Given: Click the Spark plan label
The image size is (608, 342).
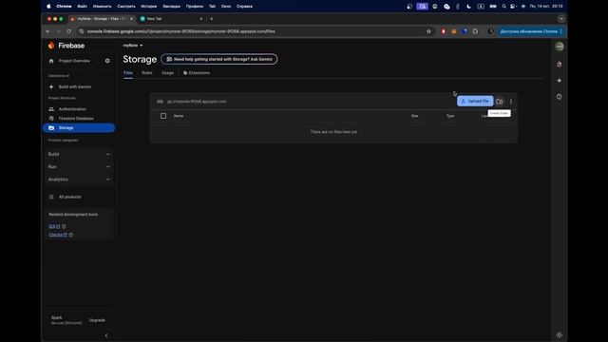Looking at the screenshot, I should [57, 317].
